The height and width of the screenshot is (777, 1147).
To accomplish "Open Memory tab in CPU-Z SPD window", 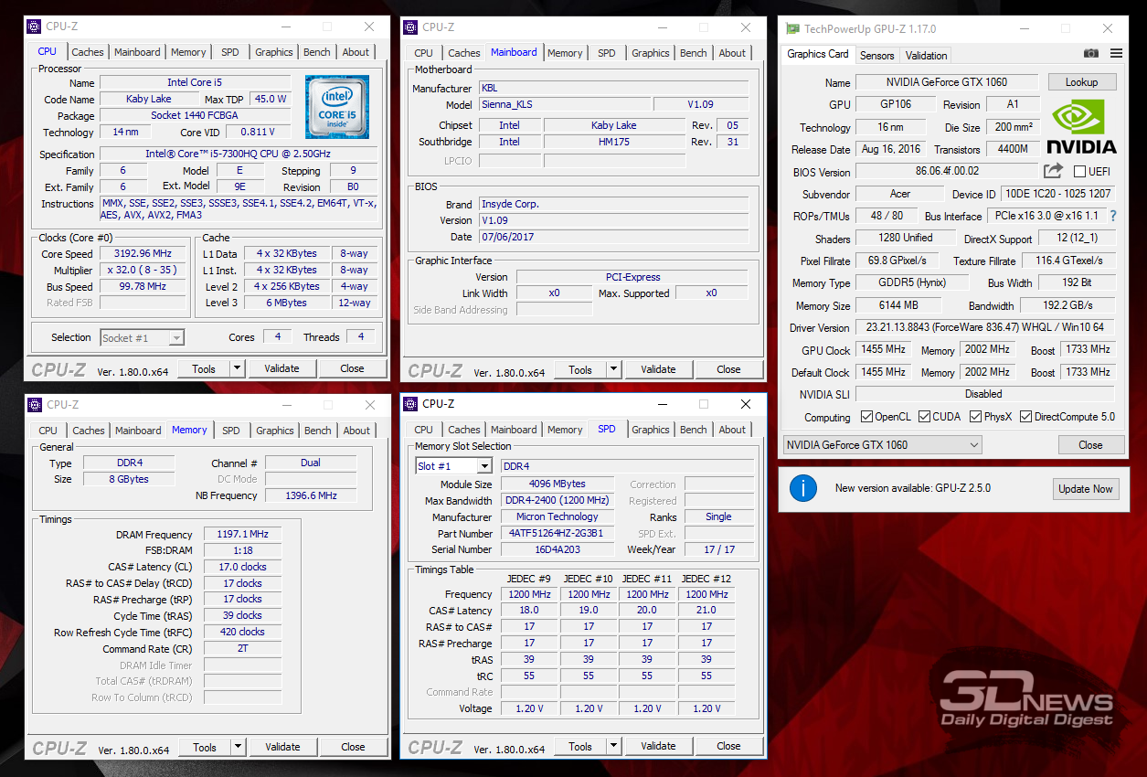I will pos(565,430).
